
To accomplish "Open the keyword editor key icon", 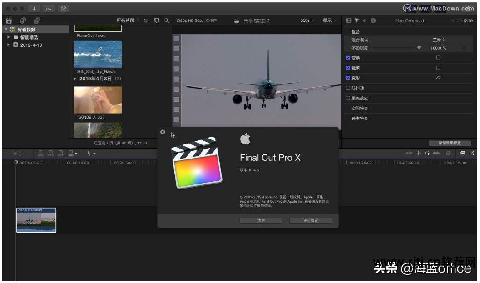I will click(x=49, y=9).
